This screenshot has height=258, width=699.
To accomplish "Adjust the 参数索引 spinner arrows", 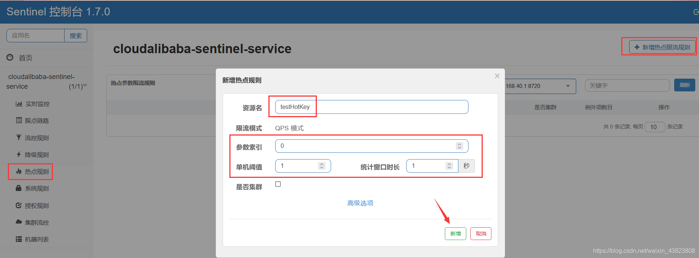I will click(x=459, y=146).
